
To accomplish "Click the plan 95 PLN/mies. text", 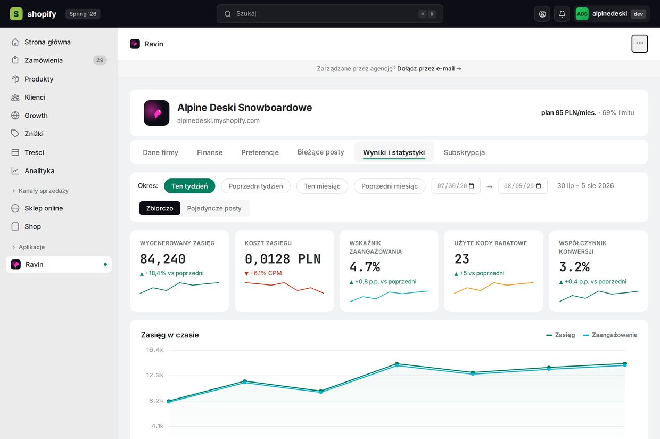I will click(568, 113).
